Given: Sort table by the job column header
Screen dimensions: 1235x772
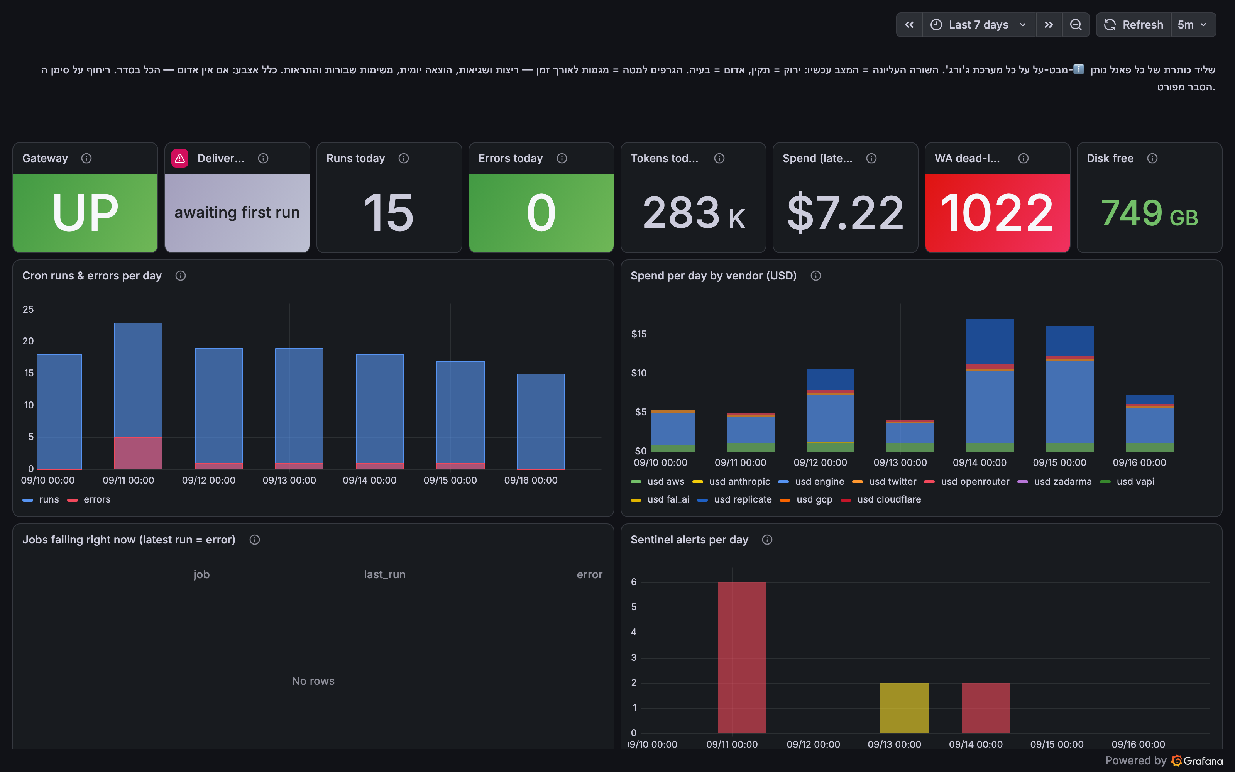Looking at the screenshot, I should 201,574.
